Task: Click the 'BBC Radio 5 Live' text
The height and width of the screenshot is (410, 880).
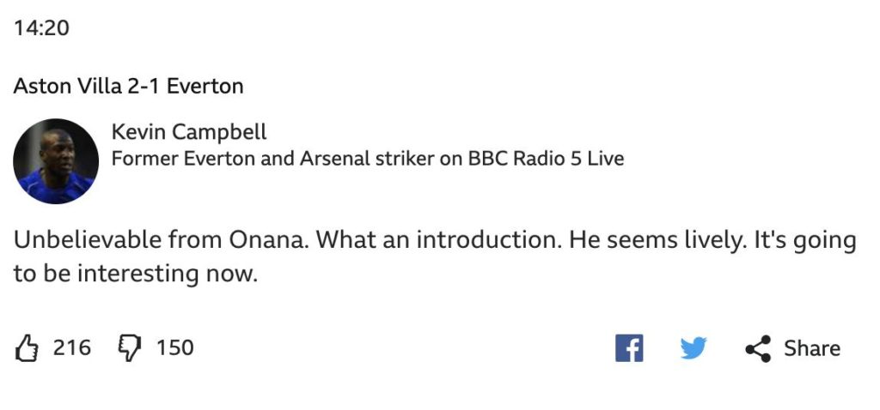Action: click(x=546, y=159)
